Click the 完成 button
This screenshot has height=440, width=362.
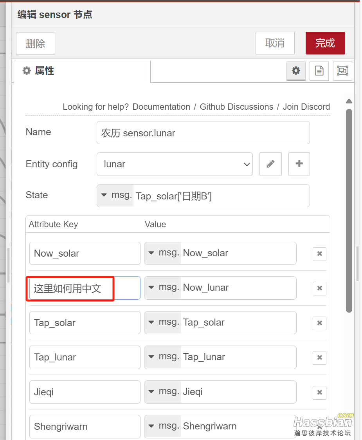click(325, 43)
